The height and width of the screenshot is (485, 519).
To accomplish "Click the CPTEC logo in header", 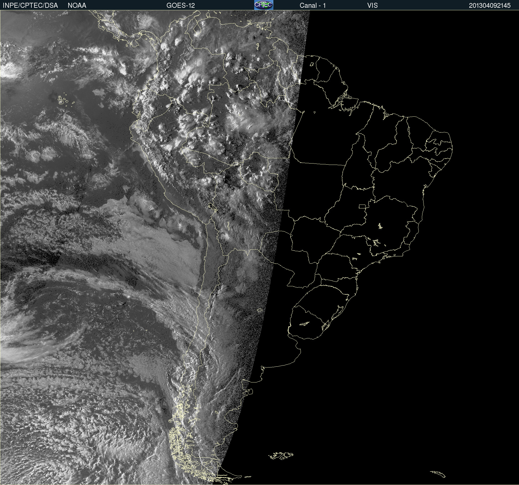I will pos(264,5).
